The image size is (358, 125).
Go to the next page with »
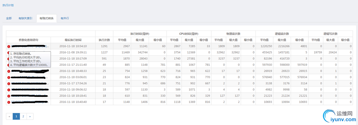coord(30,117)
